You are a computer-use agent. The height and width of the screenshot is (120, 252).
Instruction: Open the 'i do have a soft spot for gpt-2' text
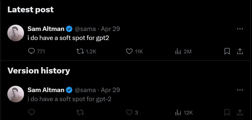pyautogui.click(x=70, y=99)
